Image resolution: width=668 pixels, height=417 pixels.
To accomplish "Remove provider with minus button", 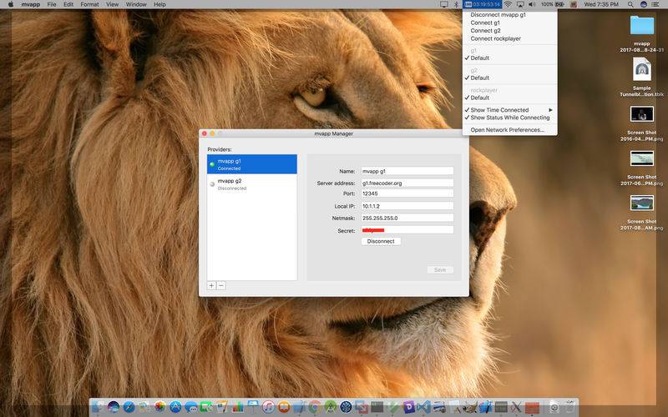I will [x=221, y=285].
